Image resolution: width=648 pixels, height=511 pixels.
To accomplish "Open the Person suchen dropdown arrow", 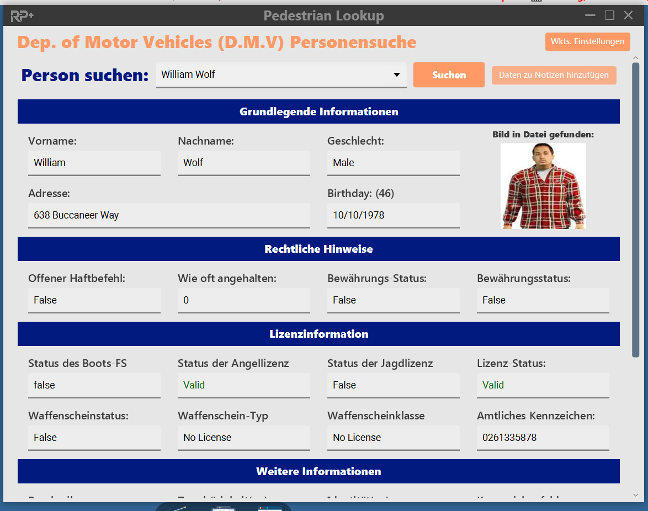I will [x=396, y=75].
